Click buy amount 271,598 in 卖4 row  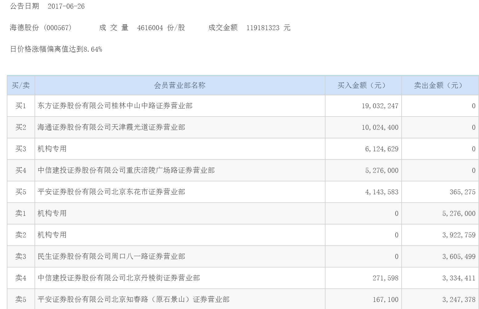click(386, 278)
